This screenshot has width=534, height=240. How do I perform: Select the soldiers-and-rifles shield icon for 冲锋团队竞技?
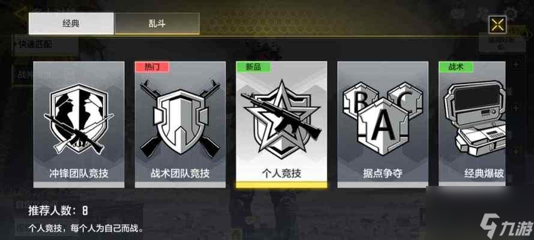79,118
